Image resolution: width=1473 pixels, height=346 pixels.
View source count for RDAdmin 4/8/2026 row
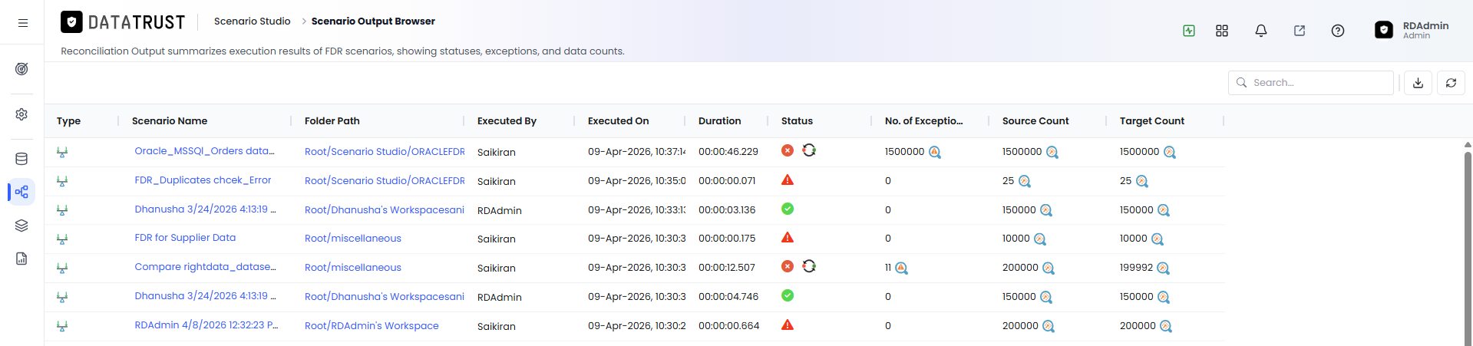click(1049, 326)
